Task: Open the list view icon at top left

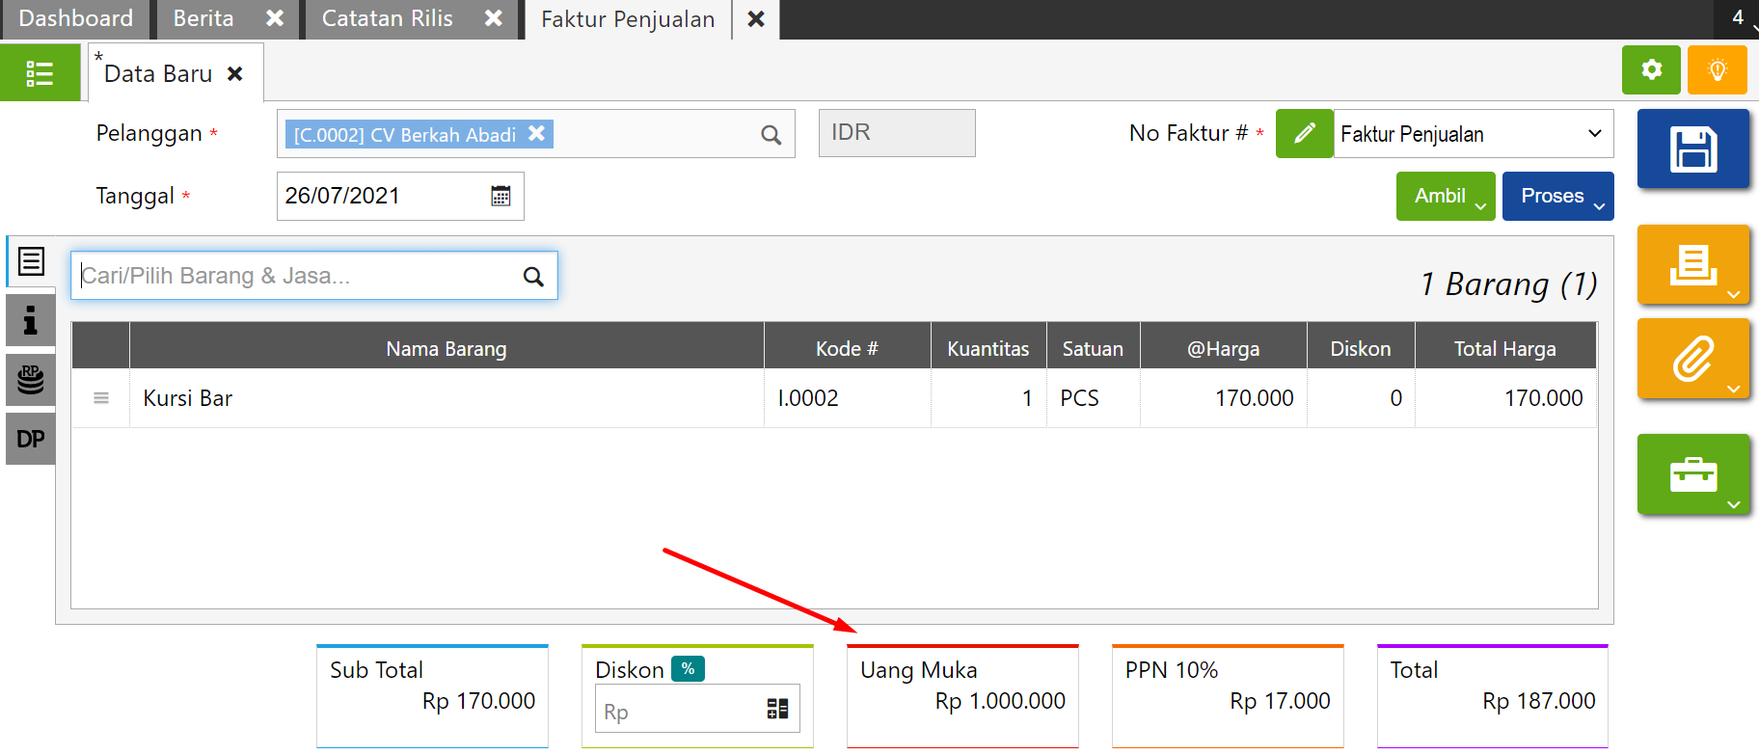Action: pyautogui.click(x=40, y=72)
